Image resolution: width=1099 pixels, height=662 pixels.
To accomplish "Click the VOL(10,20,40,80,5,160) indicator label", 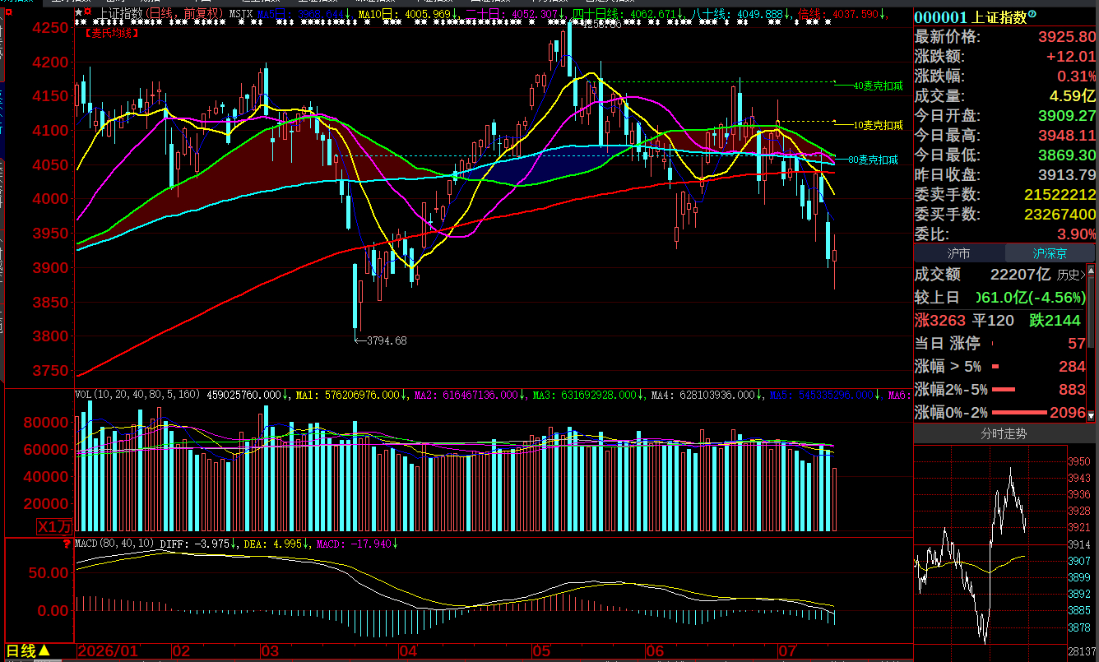I will pyautogui.click(x=138, y=395).
